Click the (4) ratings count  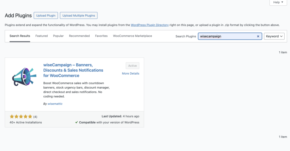point(35,117)
